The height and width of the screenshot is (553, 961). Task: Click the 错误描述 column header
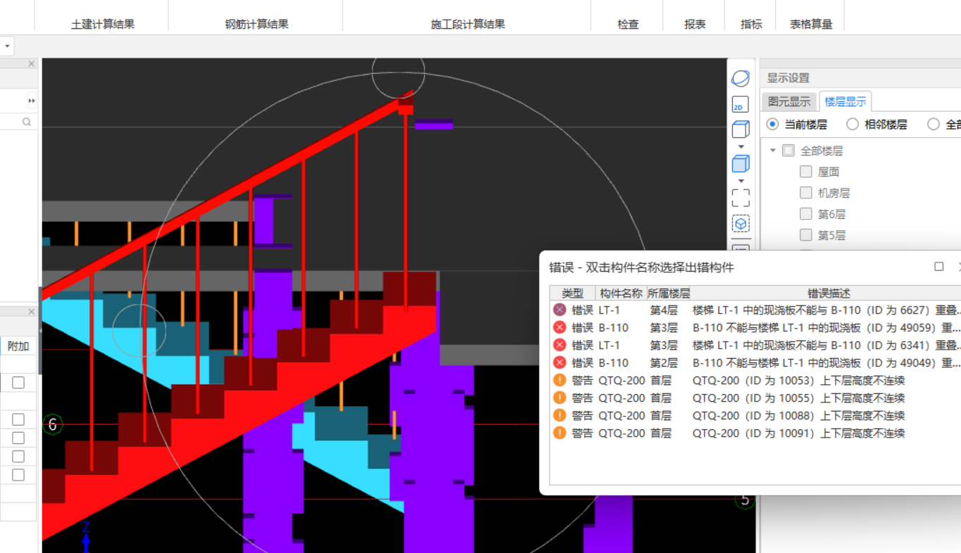tap(828, 293)
